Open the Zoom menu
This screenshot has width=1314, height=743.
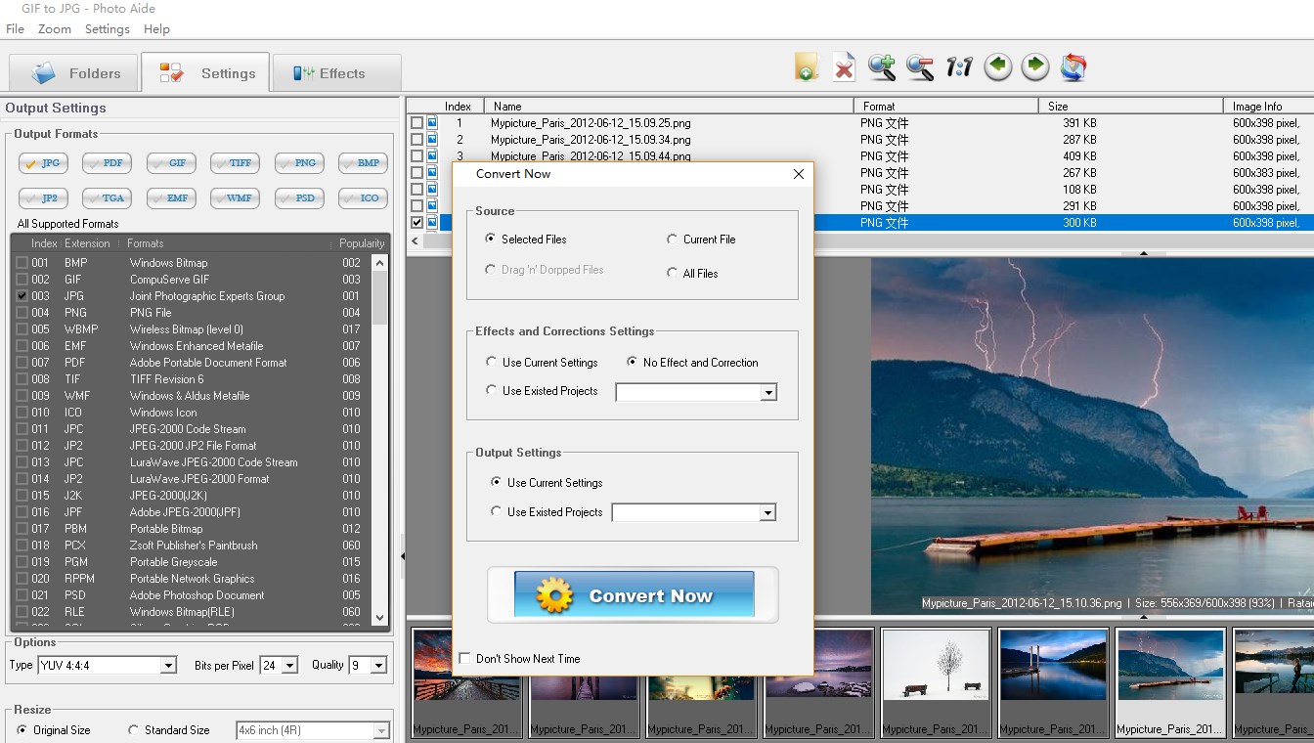55,29
